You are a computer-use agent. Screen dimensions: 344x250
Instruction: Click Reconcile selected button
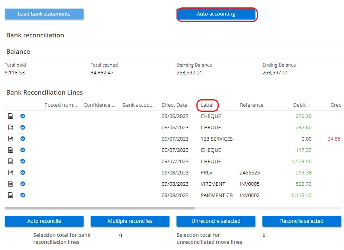point(302,221)
